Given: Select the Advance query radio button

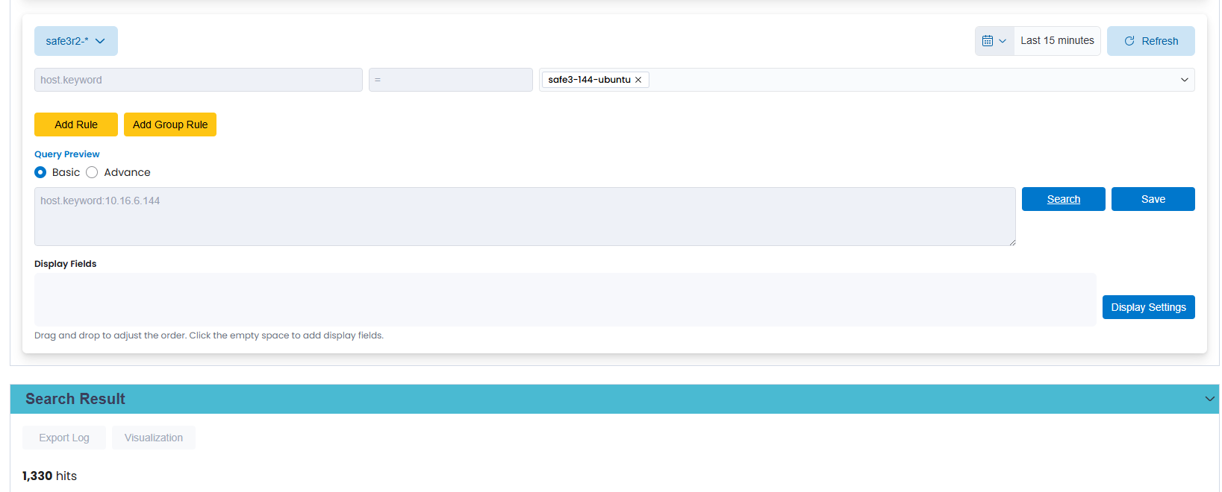Looking at the screenshot, I should 92,172.
